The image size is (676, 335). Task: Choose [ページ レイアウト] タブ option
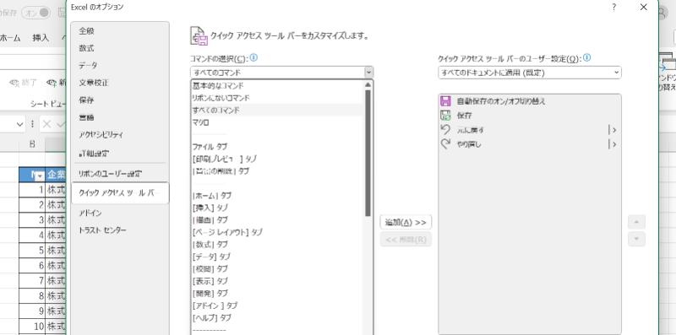[x=278, y=232]
